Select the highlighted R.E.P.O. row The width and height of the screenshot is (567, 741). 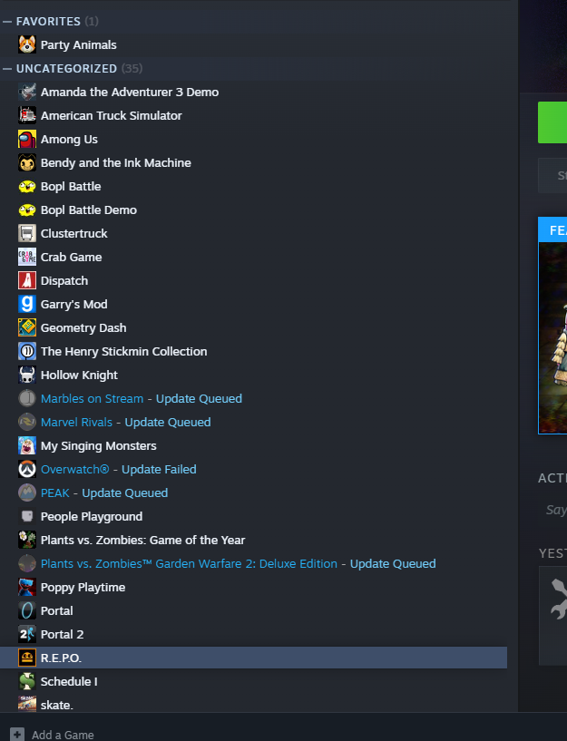point(253,658)
